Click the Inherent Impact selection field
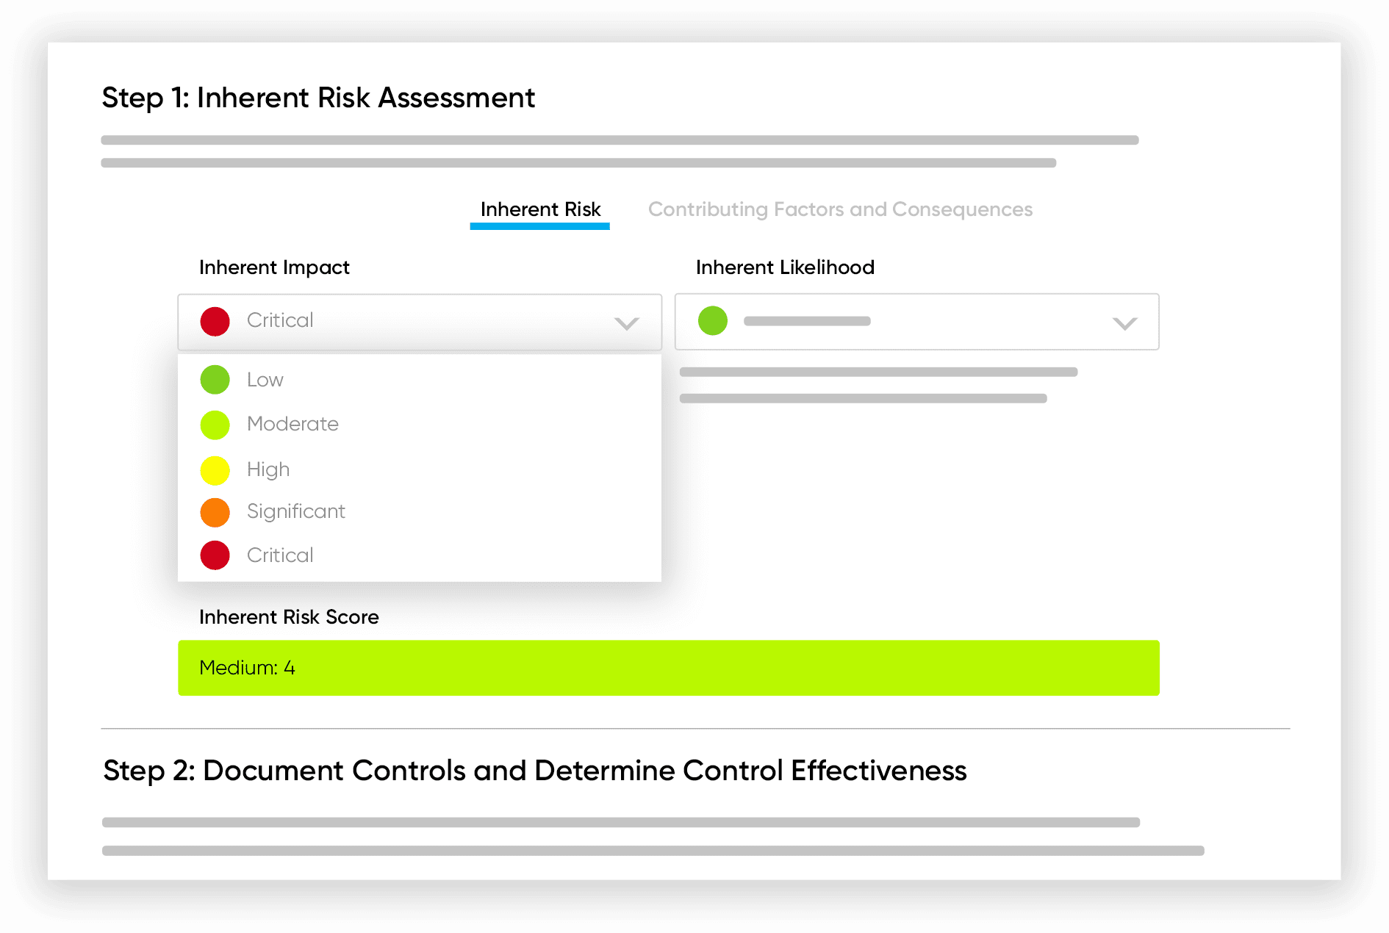The width and height of the screenshot is (1389, 933). 419,322
